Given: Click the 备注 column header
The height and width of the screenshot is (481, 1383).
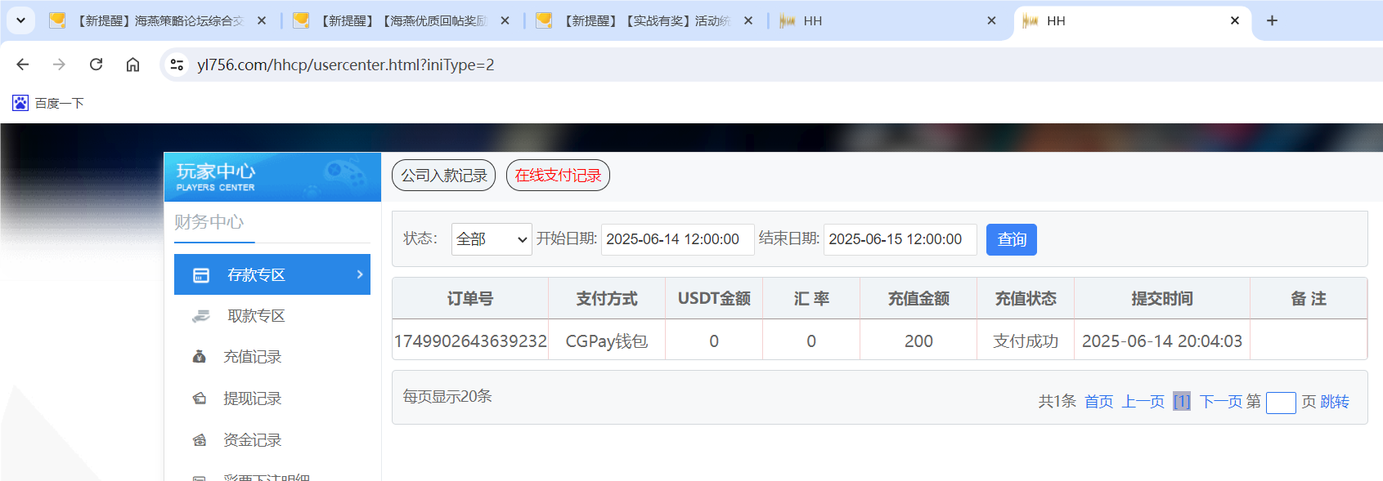Looking at the screenshot, I should pos(1309,298).
